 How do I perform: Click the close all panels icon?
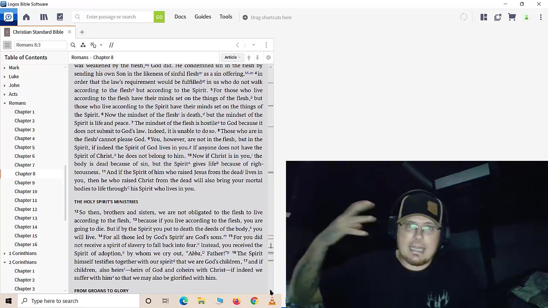pyautogui.click(x=498, y=17)
